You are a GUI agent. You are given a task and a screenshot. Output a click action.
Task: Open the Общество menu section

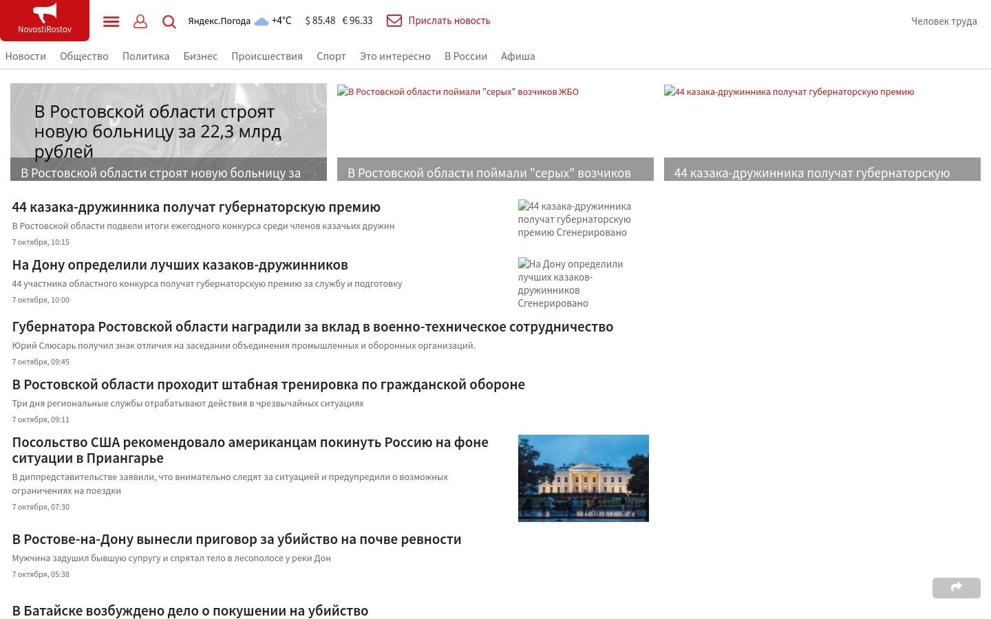[84, 56]
